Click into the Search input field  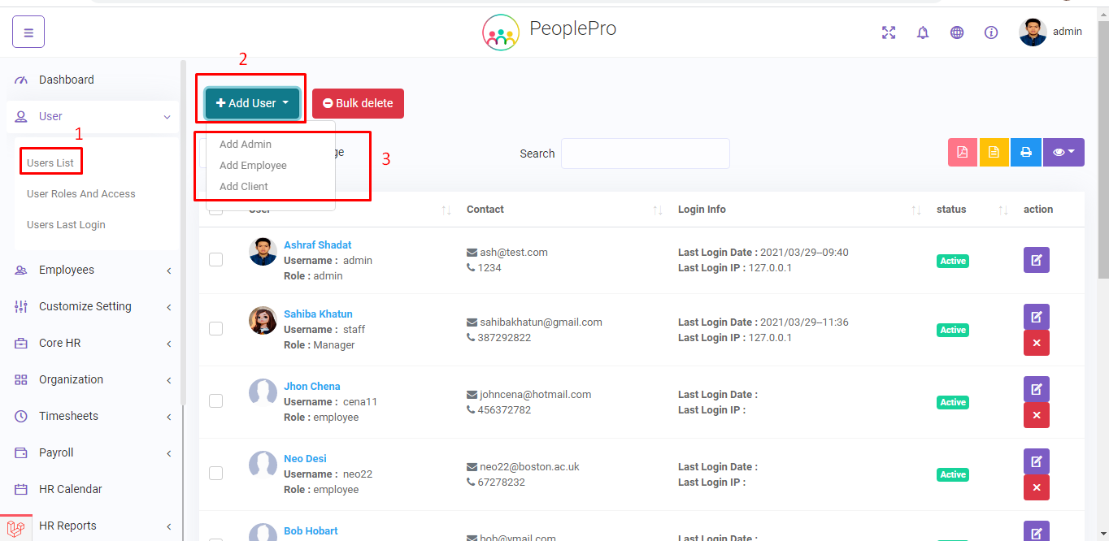click(645, 154)
